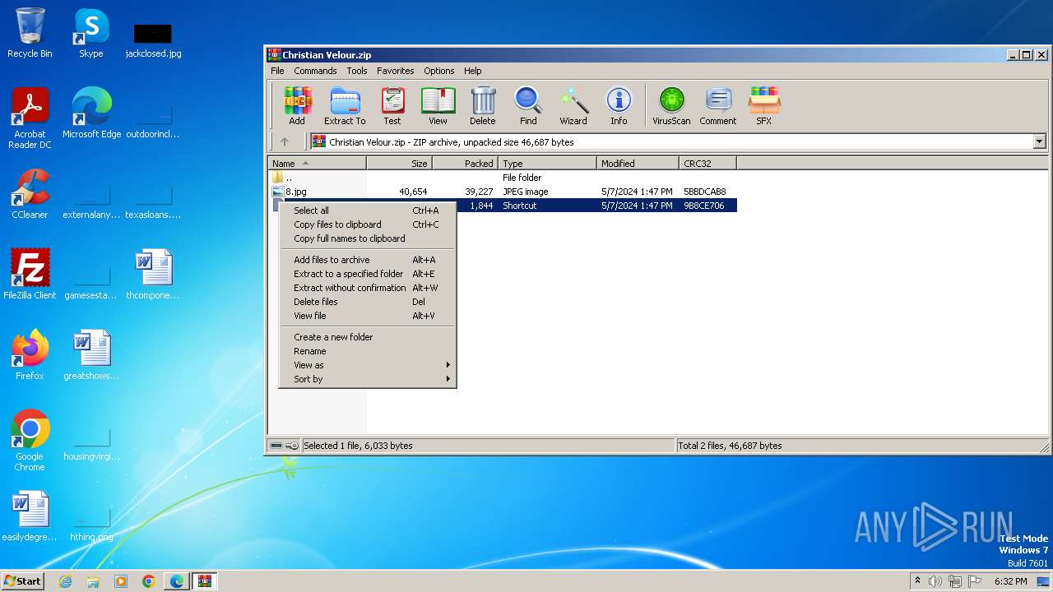Viewport: 1053px width, 592px height.
Task: Sort by CRC32 column header
Action: point(707,164)
